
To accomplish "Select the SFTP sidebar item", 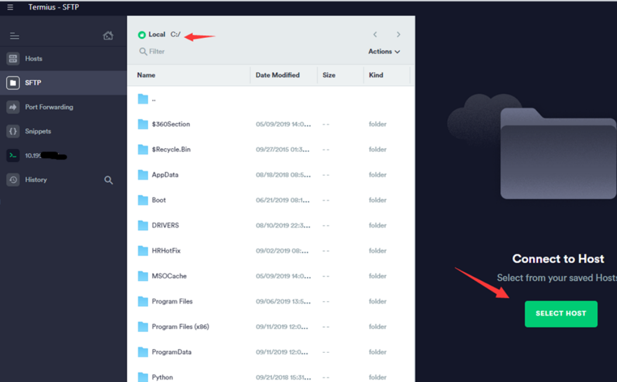I will pyautogui.click(x=63, y=83).
